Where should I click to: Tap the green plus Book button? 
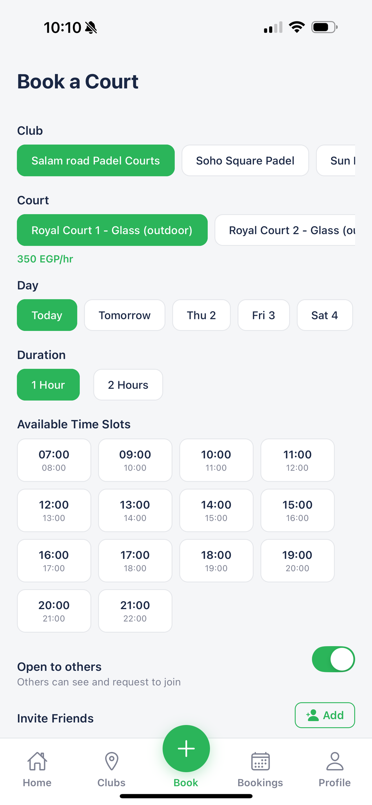coord(186,748)
